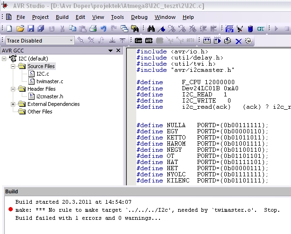Click the Save All icon
Image resolution: width=291 pixels, height=234 pixels.
pos(41,28)
